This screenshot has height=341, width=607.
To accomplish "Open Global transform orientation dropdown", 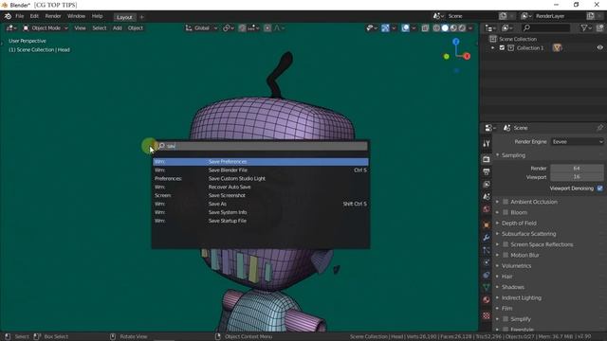I will [201, 27].
